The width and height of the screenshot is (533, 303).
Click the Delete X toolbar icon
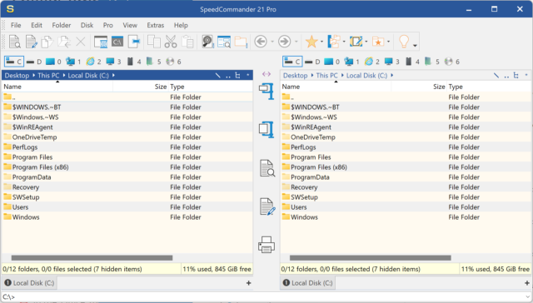[81, 42]
